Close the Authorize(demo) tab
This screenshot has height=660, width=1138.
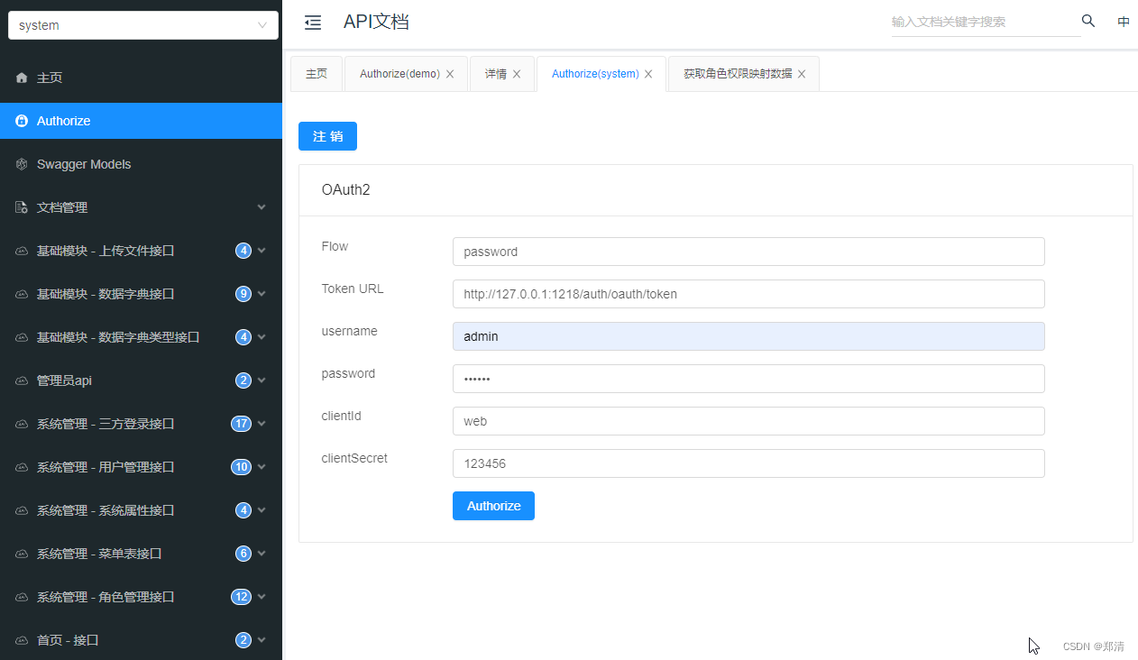(450, 74)
